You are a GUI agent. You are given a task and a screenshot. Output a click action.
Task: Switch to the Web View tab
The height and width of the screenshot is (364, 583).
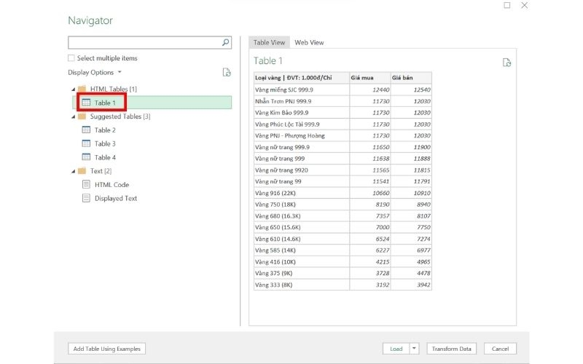click(309, 42)
